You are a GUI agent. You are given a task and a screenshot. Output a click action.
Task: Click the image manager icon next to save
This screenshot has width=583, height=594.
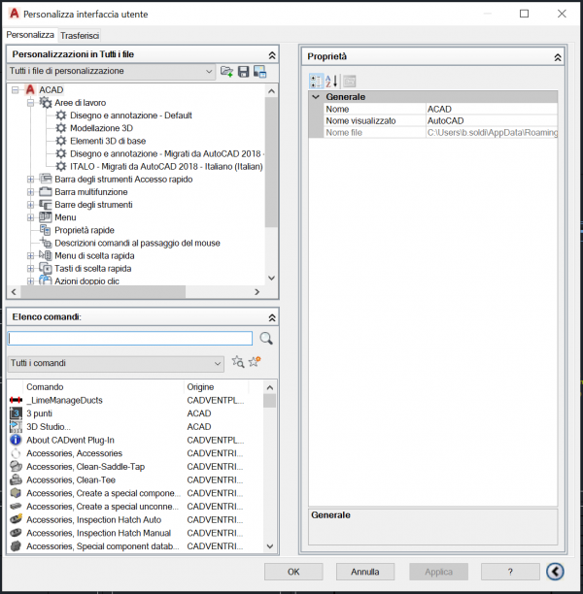point(259,71)
